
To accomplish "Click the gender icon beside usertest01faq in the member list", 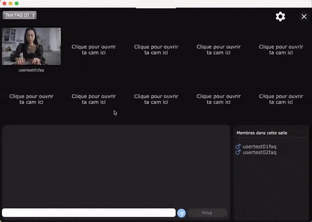I will pos(238,147).
